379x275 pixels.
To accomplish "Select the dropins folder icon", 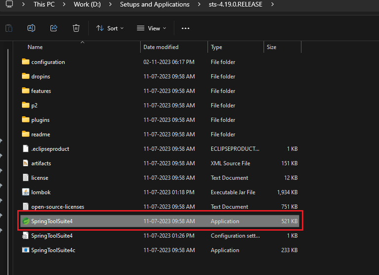I will click(26, 76).
